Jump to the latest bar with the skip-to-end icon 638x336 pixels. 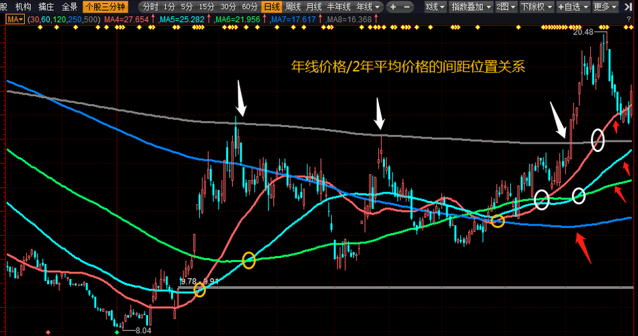629,7
